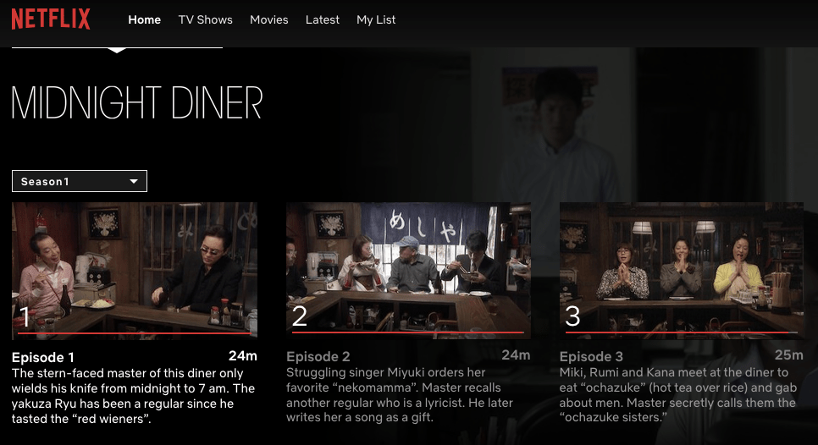Click the Episode 2 title

(318, 356)
